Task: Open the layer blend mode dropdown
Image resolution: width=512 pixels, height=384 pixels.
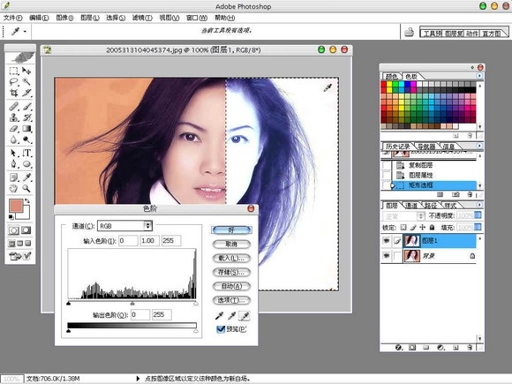Action: click(403, 216)
